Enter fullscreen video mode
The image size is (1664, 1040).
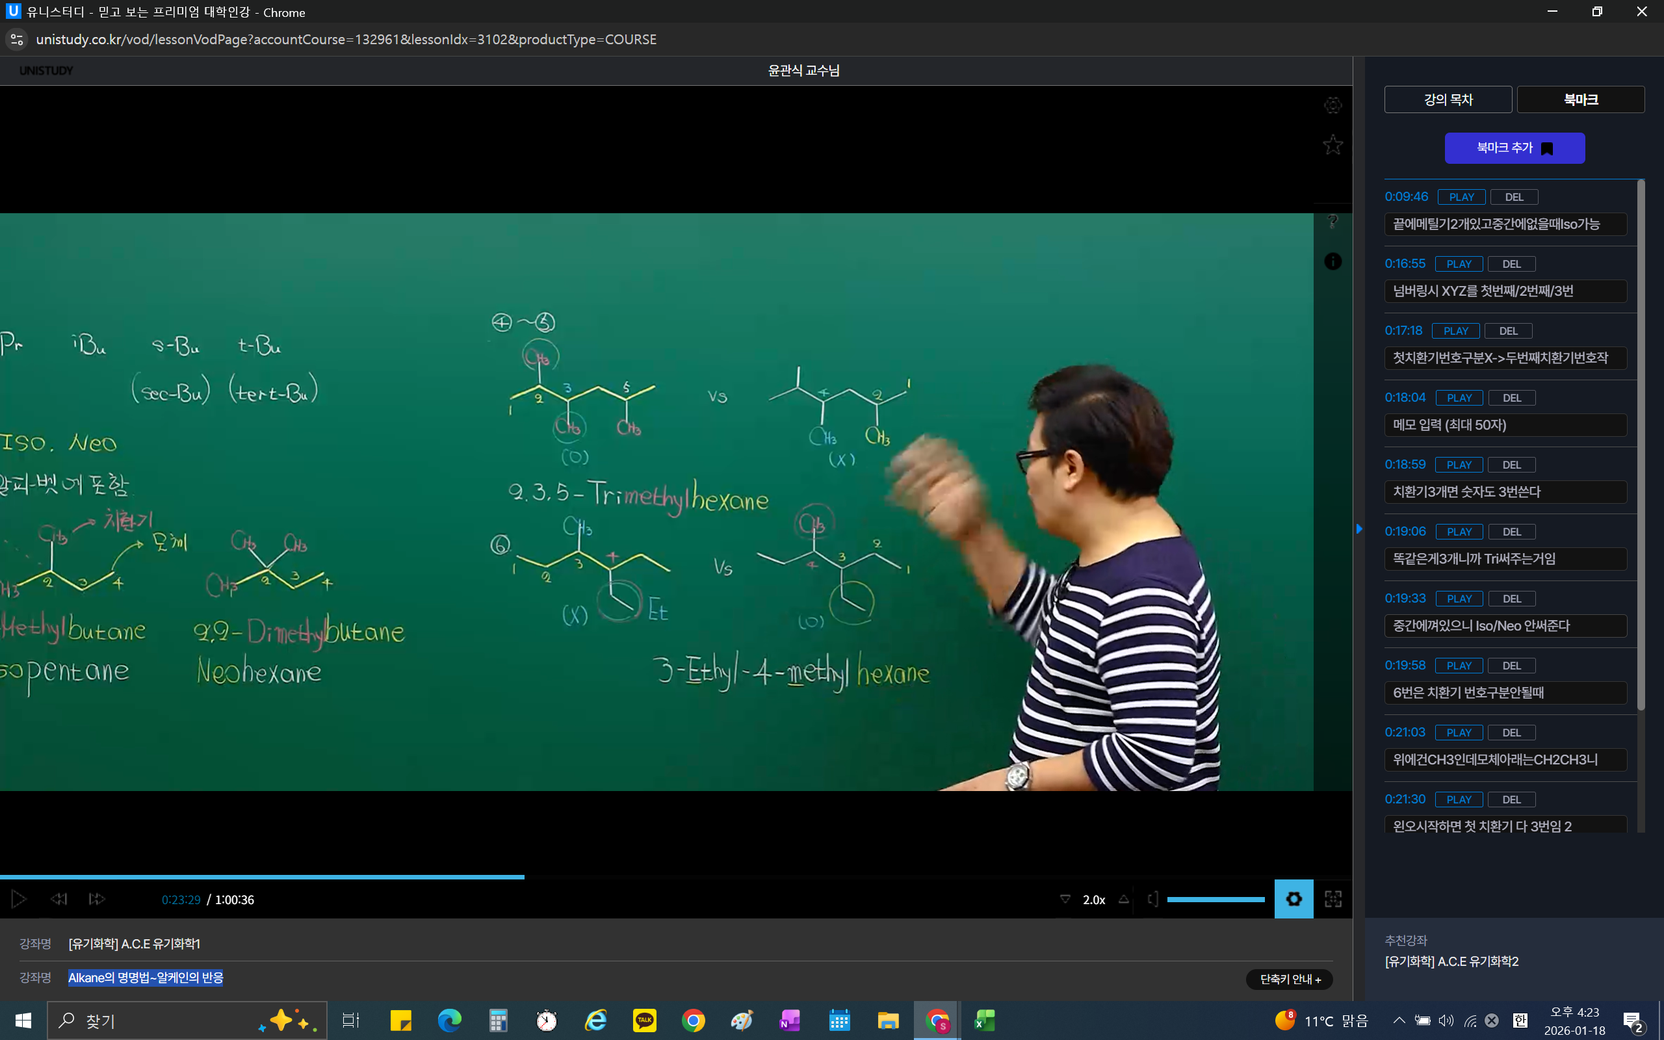[x=1332, y=899]
